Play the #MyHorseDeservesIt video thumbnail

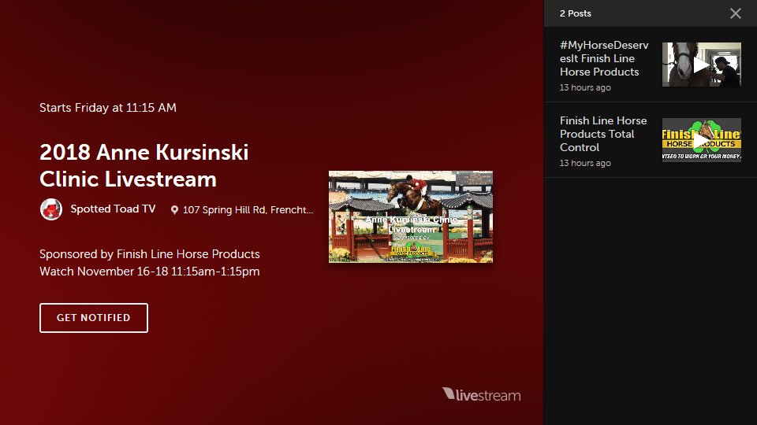(702, 65)
